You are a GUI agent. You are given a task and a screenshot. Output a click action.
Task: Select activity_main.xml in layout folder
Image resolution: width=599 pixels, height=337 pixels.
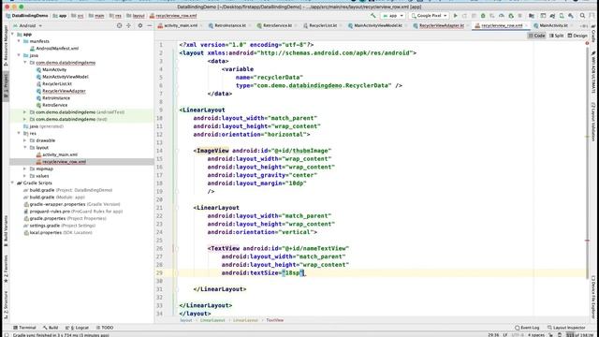(x=60, y=154)
